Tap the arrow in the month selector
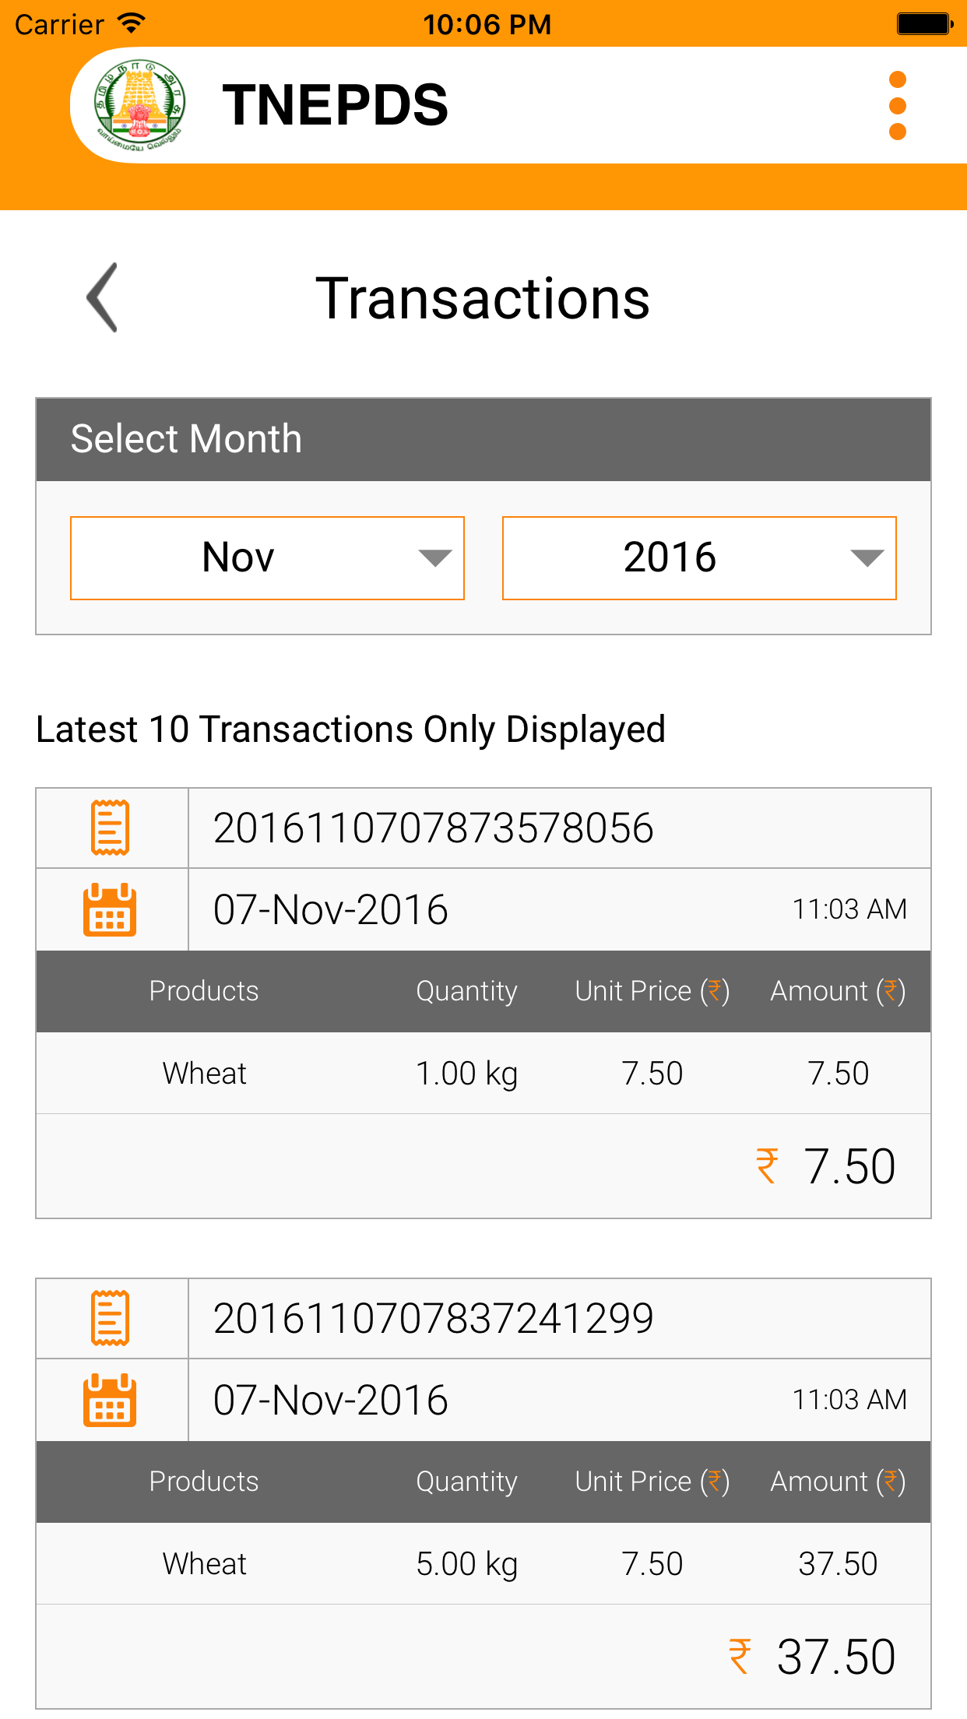 click(434, 558)
